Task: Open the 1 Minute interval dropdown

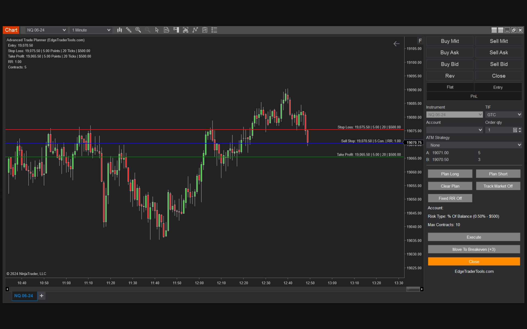Action: click(x=91, y=30)
